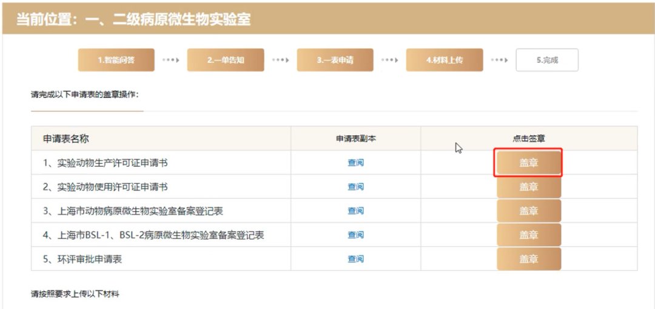The height and width of the screenshot is (309, 655).
Task: Open 查阅 link for 环评审批申请表
Action: pyautogui.click(x=355, y=259)
